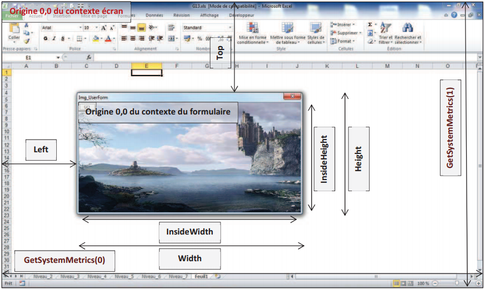Open the Excel help question mark icon
Image resolution: width=485 pixels, height=289 pixels.
454,16
